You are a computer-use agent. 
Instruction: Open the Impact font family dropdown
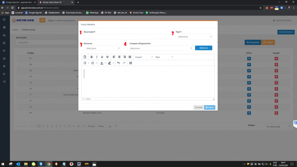(x=143, y=57)
